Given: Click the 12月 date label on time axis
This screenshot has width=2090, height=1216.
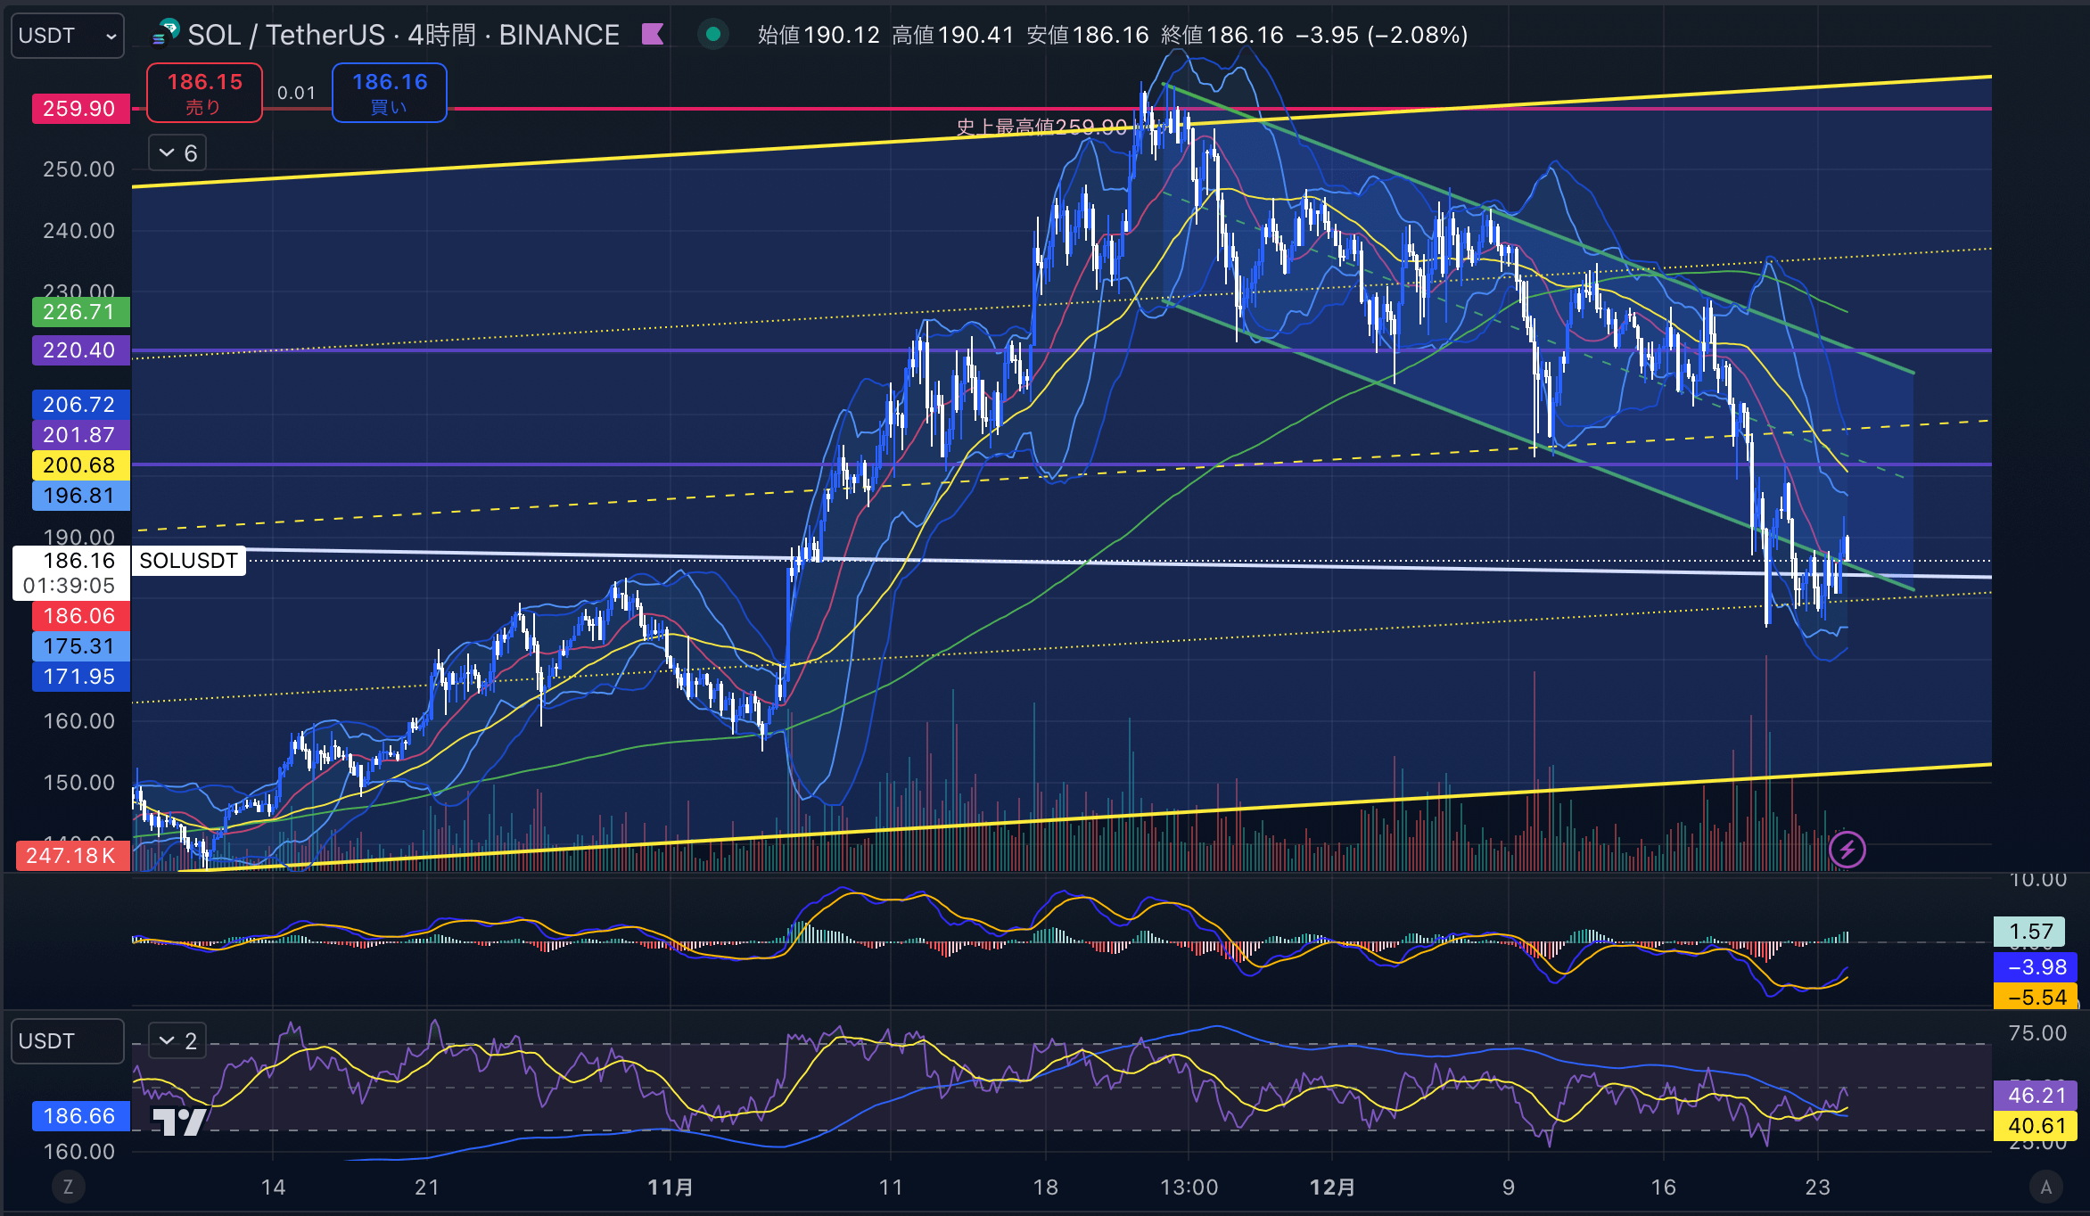Looking at the screenshot, I should (x=1333, y=1187).
